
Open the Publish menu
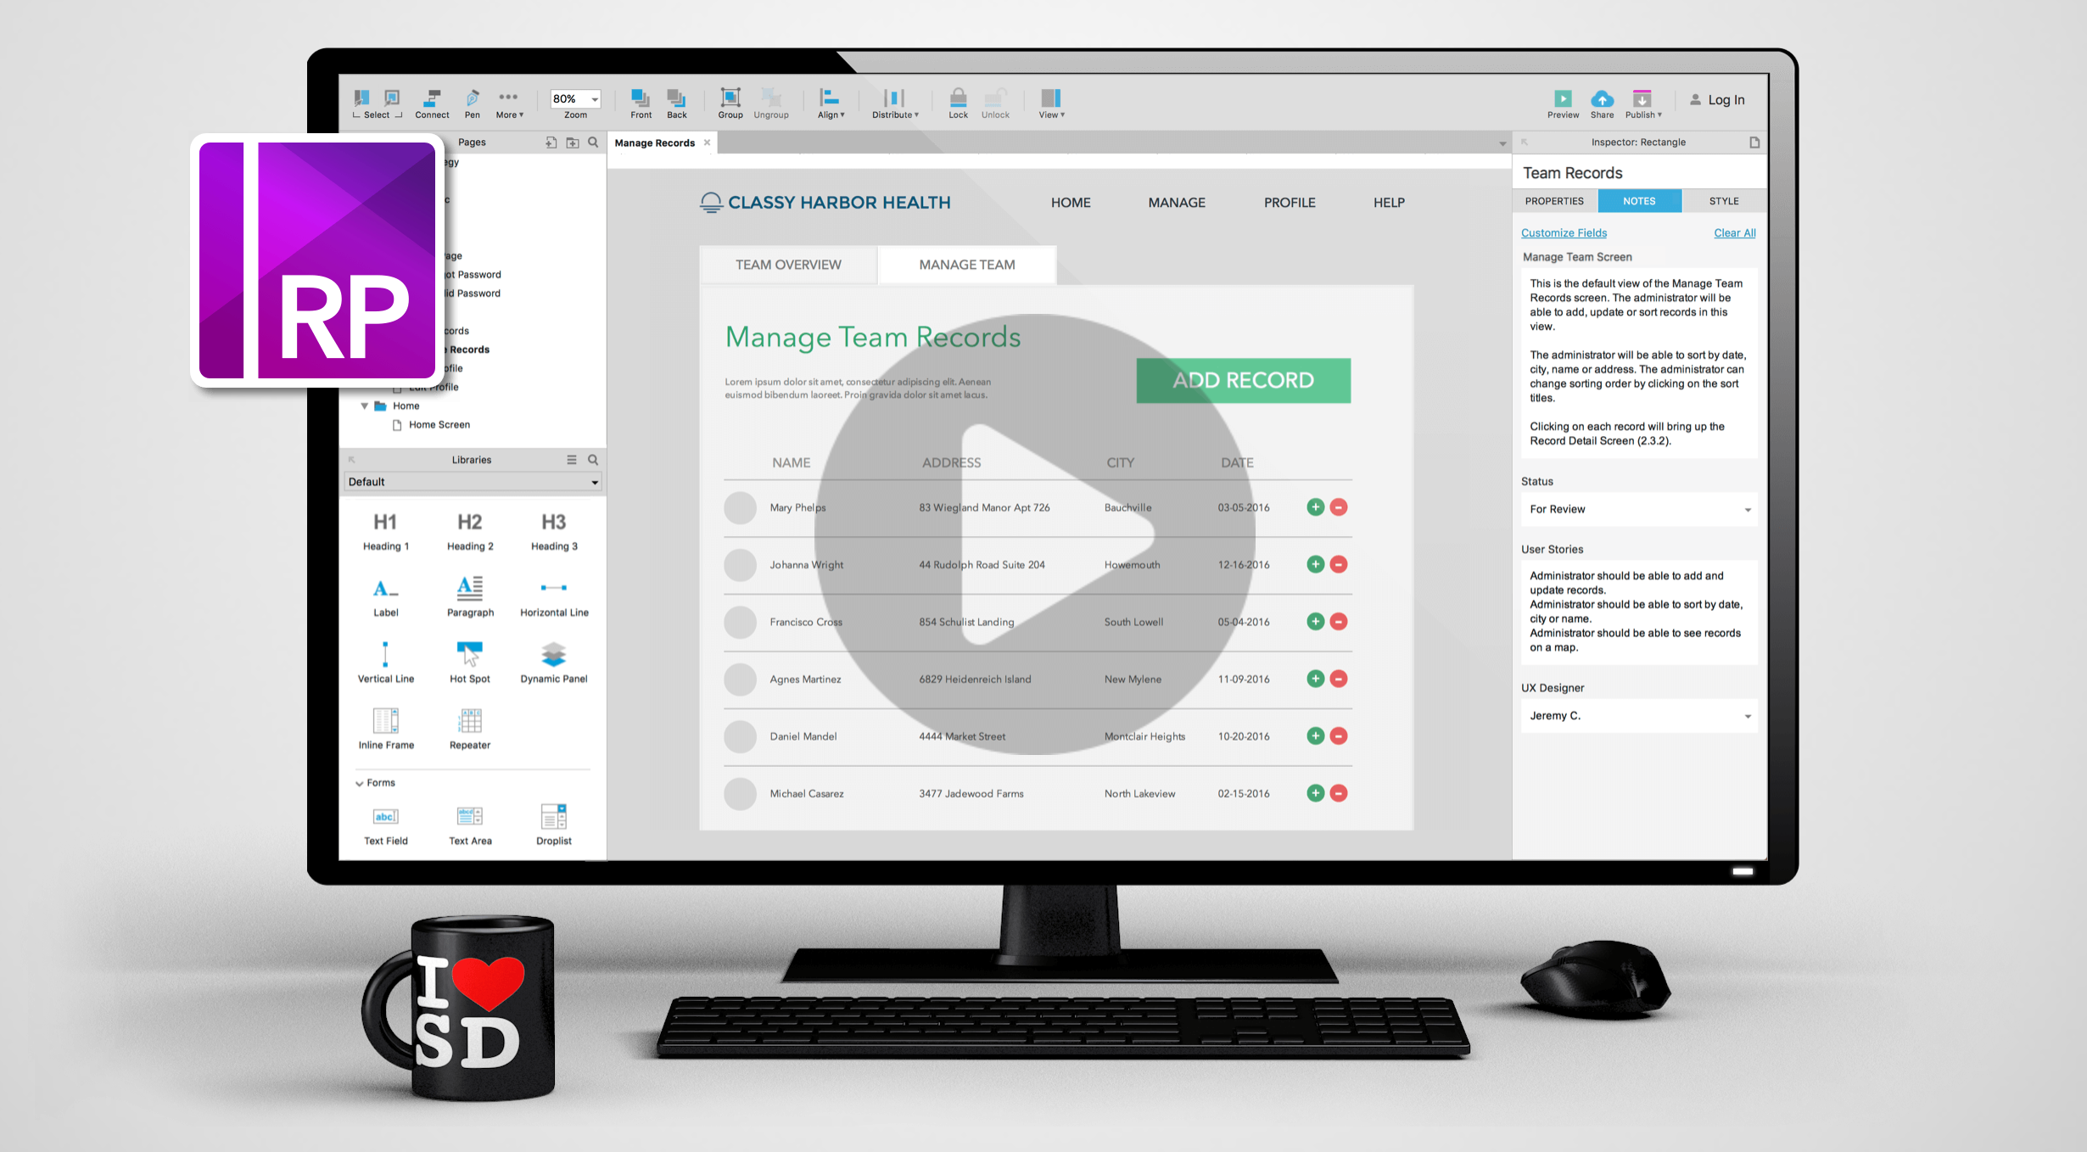click(1642, 103)
